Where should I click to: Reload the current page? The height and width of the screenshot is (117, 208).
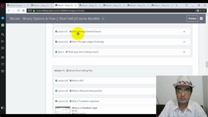pyautogui.click(x=19, y=11)
